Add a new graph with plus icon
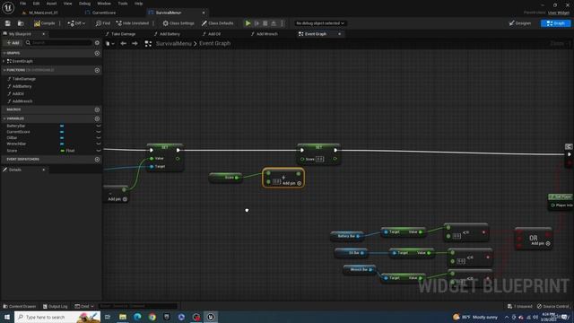 point(97,53)
